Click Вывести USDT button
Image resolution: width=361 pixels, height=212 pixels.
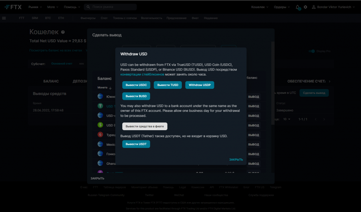click(x=136, y=144)
